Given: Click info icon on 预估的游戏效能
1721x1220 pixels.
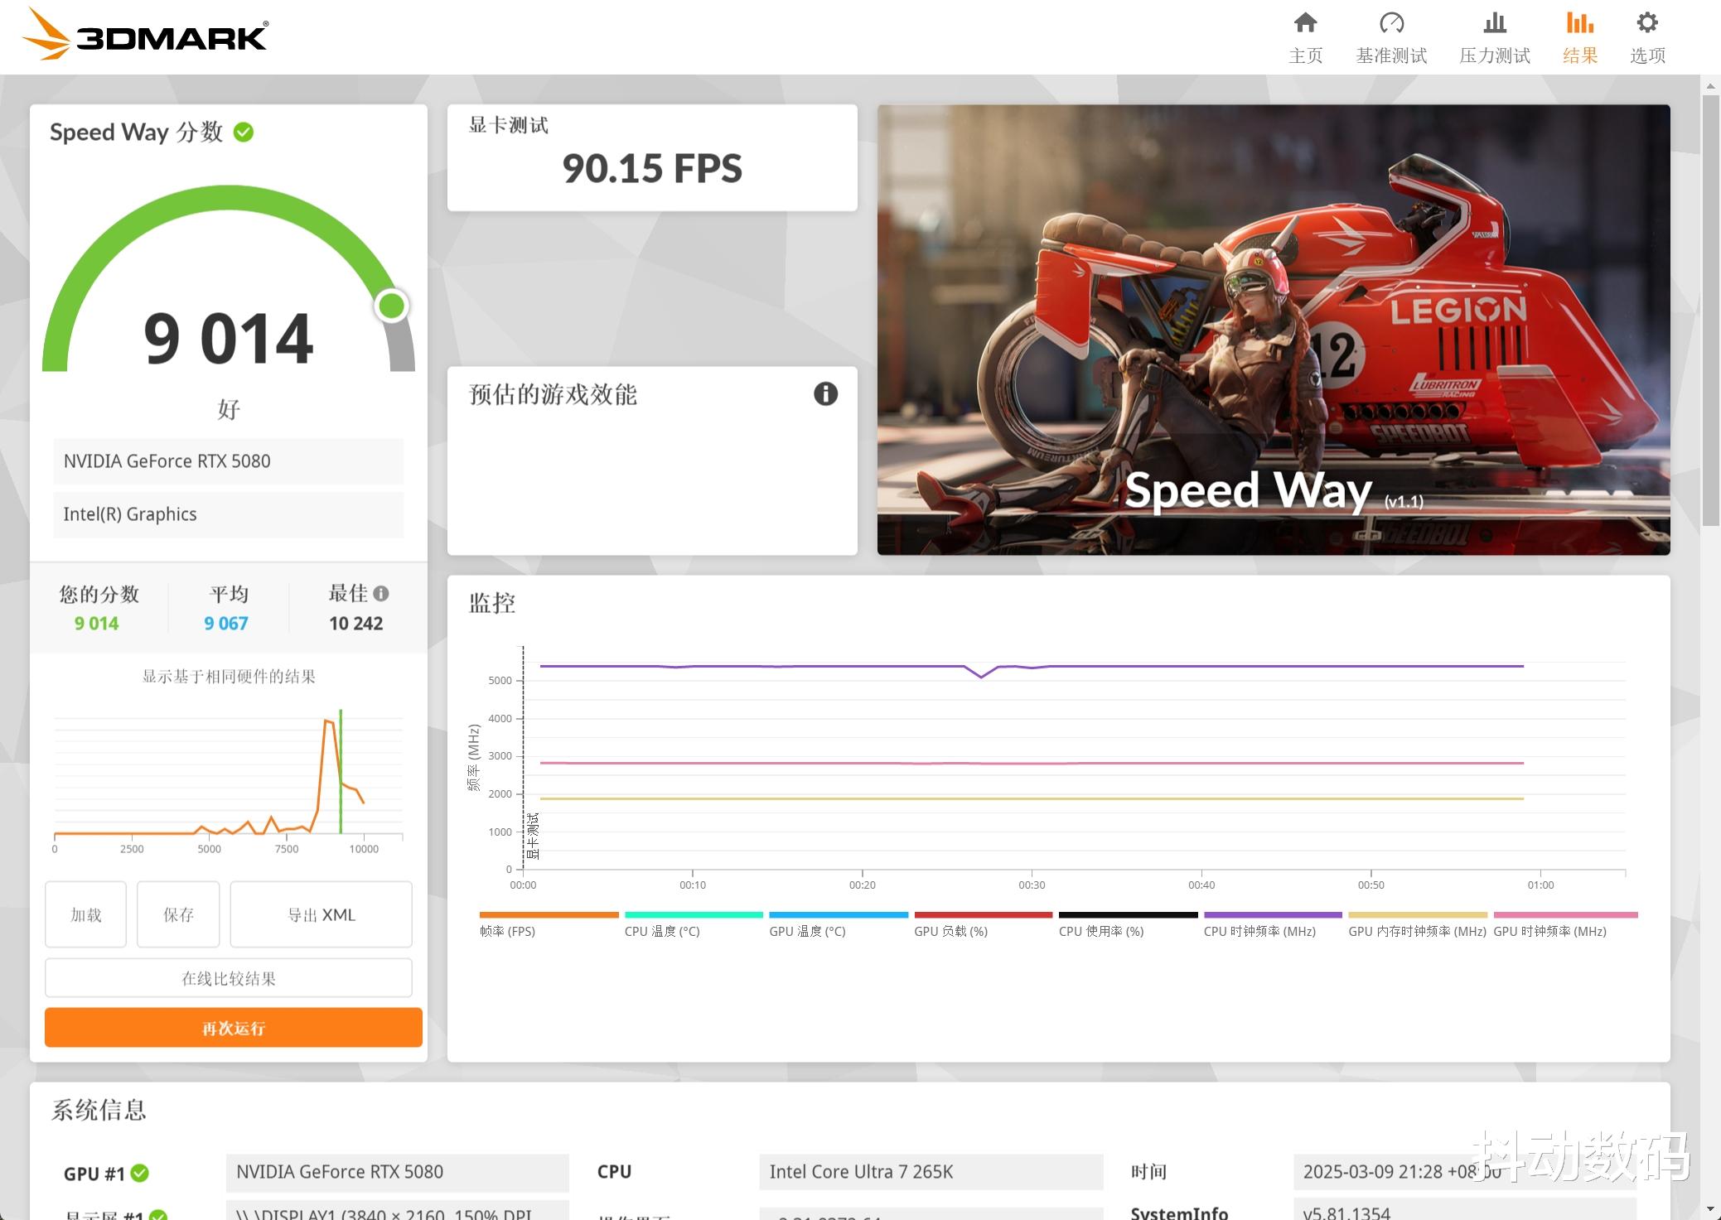Looking at the screenshot, I should point(825,393).
